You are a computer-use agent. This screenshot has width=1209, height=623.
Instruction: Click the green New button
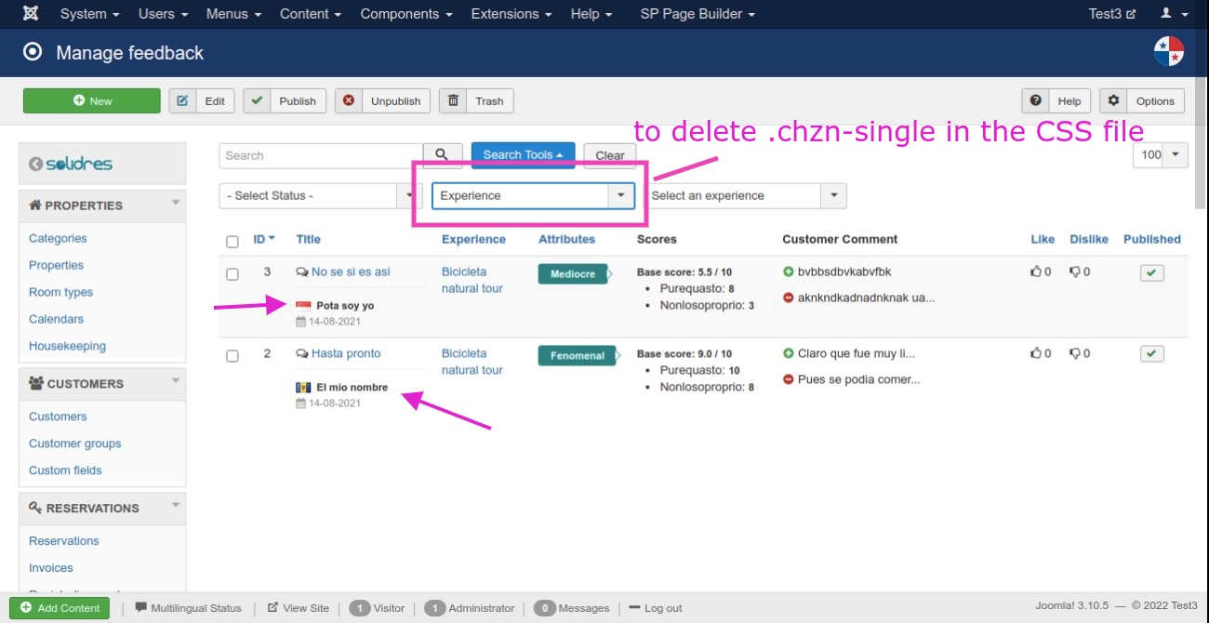coord(91,101)
